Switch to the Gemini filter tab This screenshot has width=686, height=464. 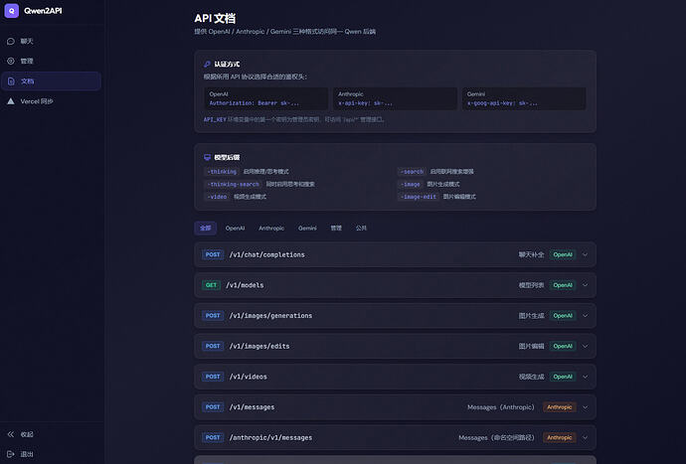[x=307, y=229]
